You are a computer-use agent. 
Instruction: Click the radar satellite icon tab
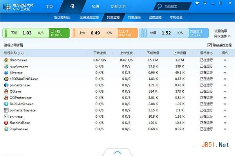click(x=72, y=6)
